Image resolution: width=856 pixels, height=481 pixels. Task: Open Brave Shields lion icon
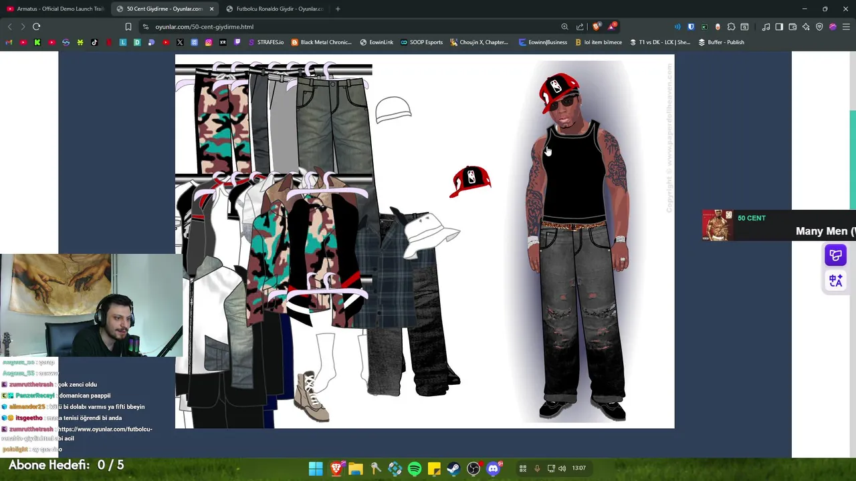point(596,27)
